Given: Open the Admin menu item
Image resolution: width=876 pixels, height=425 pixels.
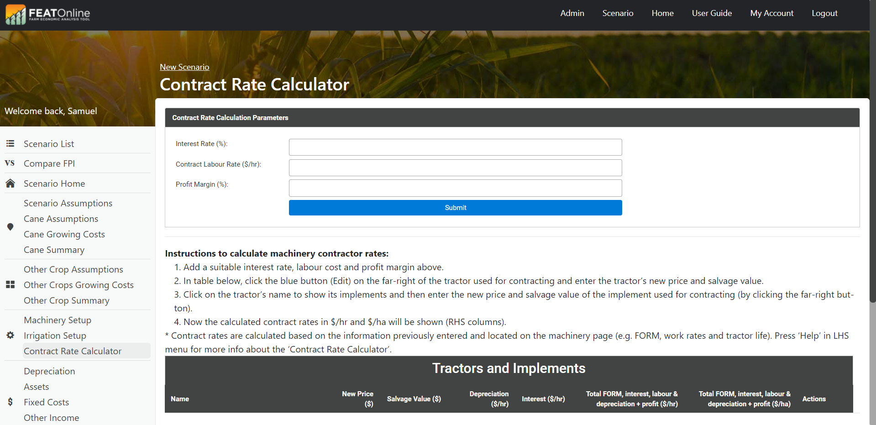Looking at the screenshot, I should tap(572, 13).
